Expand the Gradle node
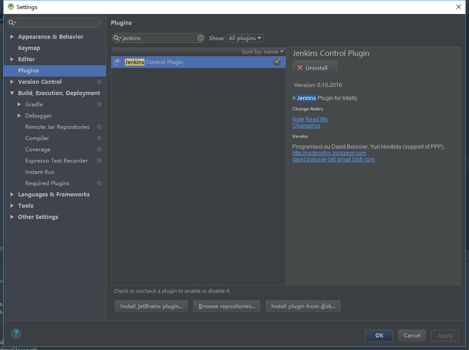 pyautogui.click(x=19, y=105)
